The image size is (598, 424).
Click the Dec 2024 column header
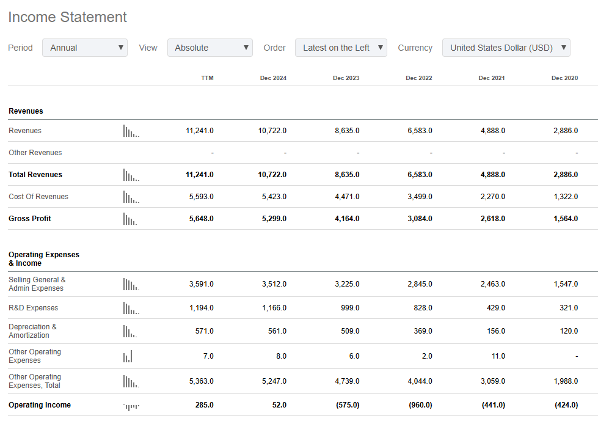click(x=273, y=78)
